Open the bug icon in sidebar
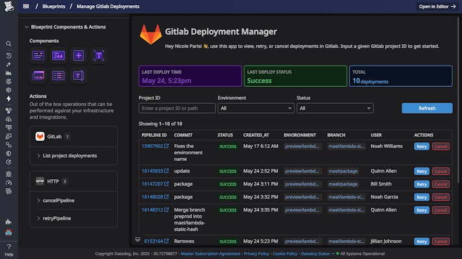Image resolution: width=462 pixels, height=259 pixels. 8,174
